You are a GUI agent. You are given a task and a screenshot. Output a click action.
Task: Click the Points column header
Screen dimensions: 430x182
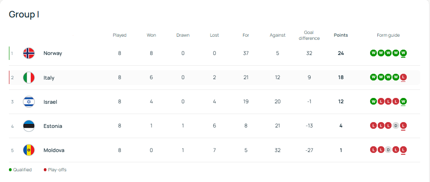(x=341, y=35)
